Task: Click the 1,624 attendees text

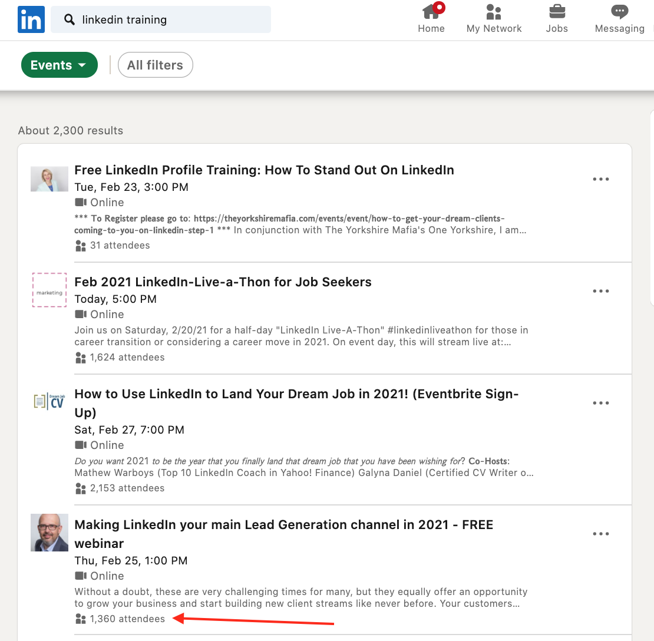Action: (127, 358)
